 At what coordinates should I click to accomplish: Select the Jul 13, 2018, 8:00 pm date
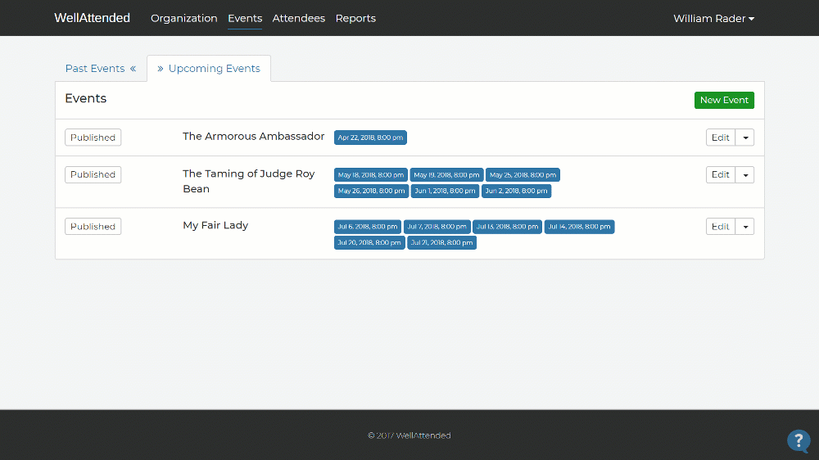507,227
